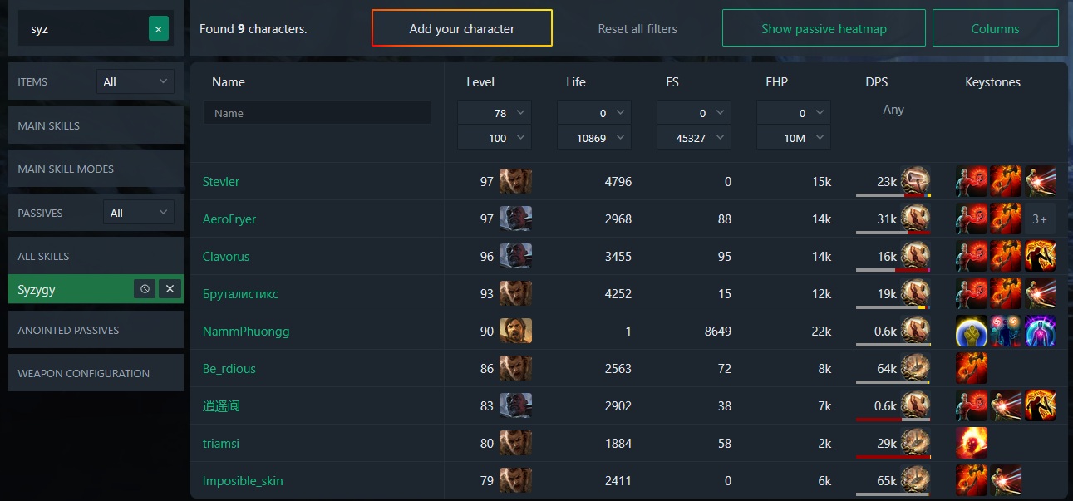Click 'Show passive heatmap' button
Screen dimensions: 1073x501
coord(824,28)
